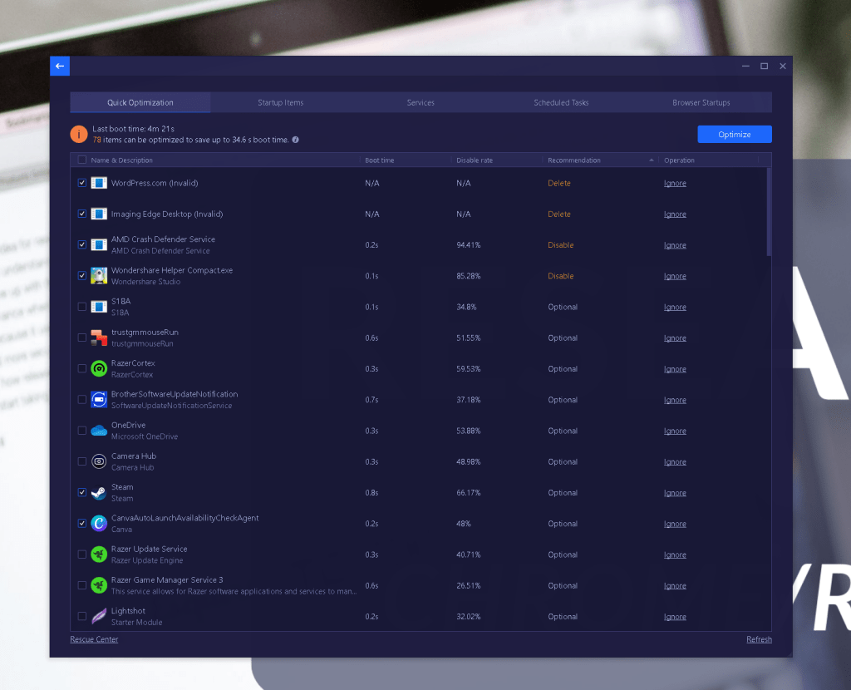Viewport: 851px width, 690px height.
Task: Click the Imaging Edge Desktop icon
Action: pos(99,214)
